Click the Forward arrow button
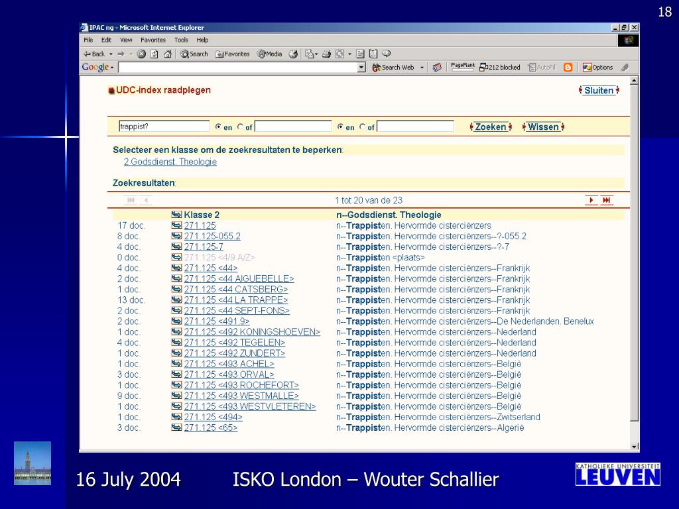The image size is (679, 509). 121,54
